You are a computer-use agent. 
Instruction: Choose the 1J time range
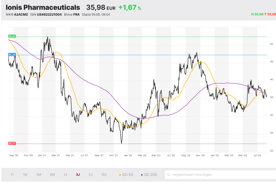65,175
